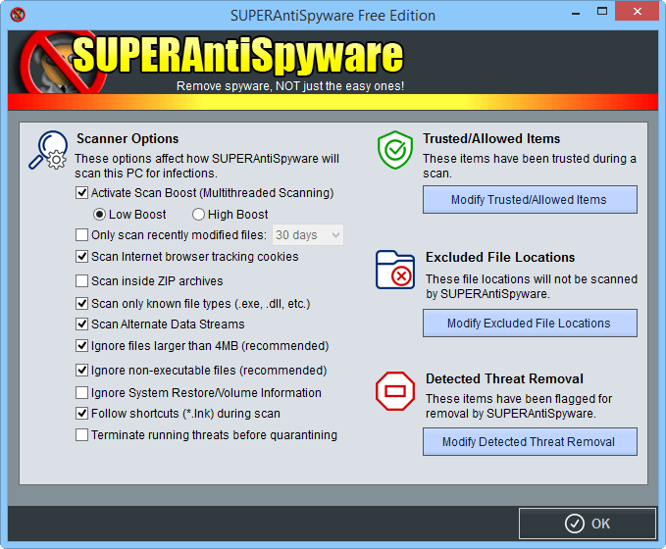This screenshot has width=666, height=549.
Task: Toggle Ignore non-executable files checkbox
Action: coord(81,371)
